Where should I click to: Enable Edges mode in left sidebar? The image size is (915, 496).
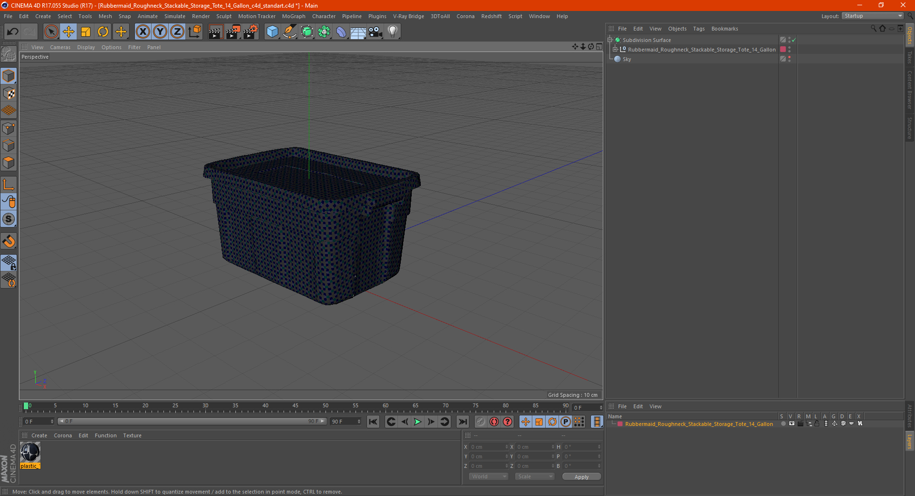[x=9, y=145]
